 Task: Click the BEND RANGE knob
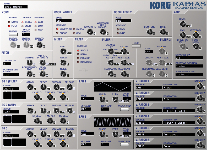click(x=42, y=74)
